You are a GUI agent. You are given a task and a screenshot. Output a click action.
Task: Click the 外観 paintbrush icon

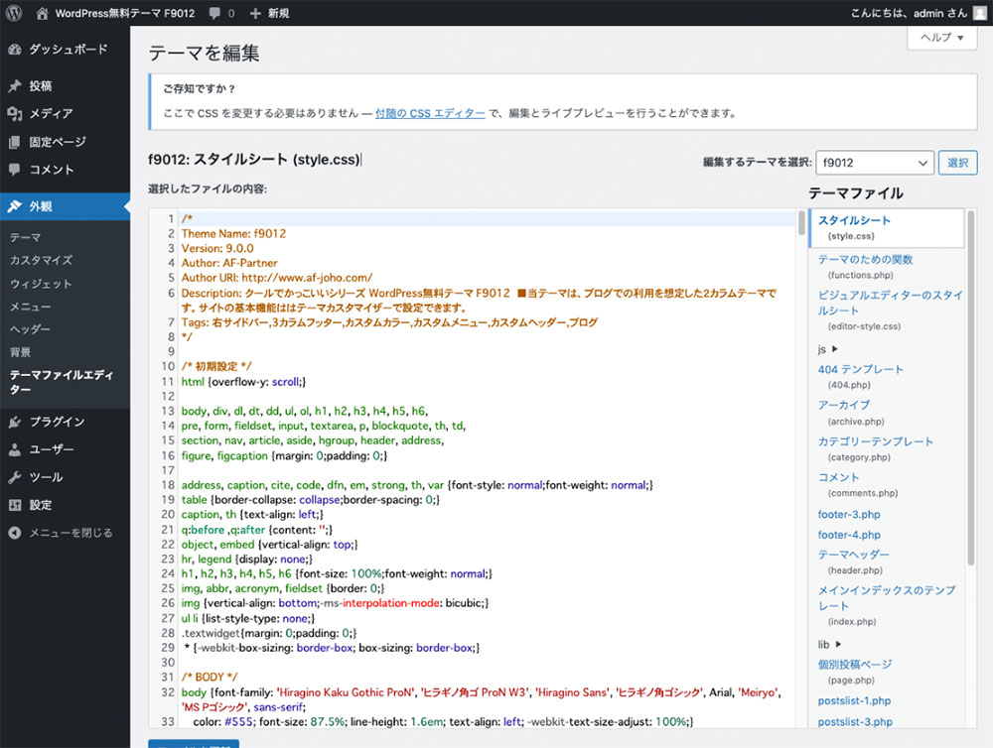click(x=15, y=206)
